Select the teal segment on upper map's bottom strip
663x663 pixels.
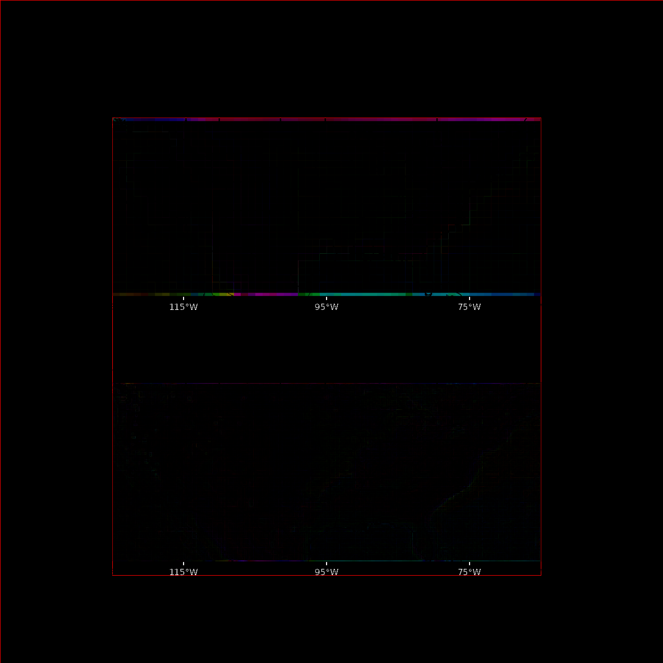coord(364,294)
